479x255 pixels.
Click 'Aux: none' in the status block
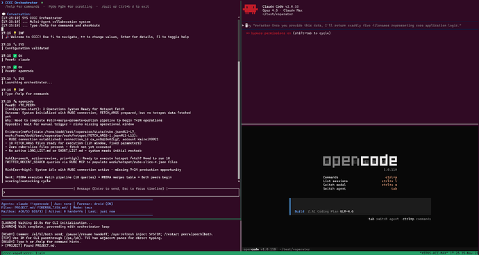coord(62,204)
